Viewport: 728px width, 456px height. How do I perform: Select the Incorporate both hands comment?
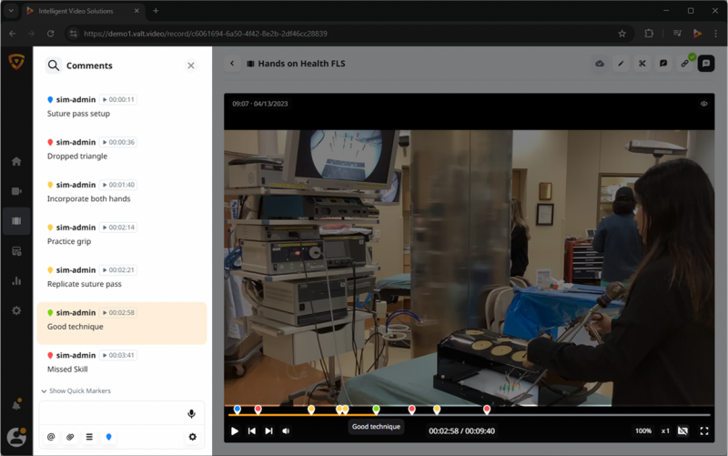tap(88, 198)
